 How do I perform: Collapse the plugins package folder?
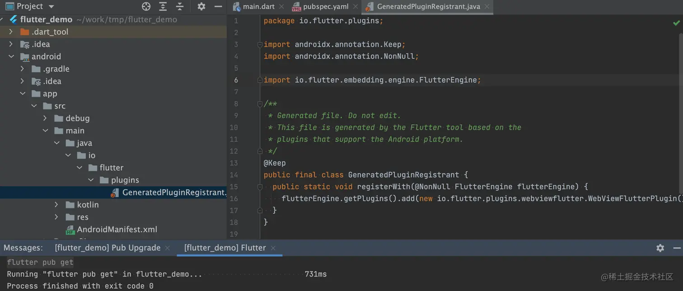(x=91, y=180)
